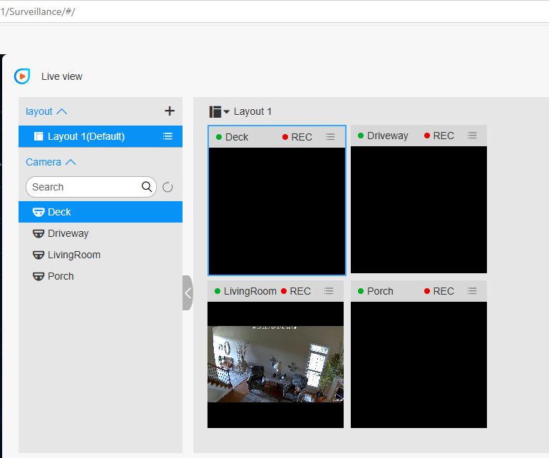The image size is (549, 458).
Task: Select Layout 1(Default) in layout list
Action: tap(101, 136)
